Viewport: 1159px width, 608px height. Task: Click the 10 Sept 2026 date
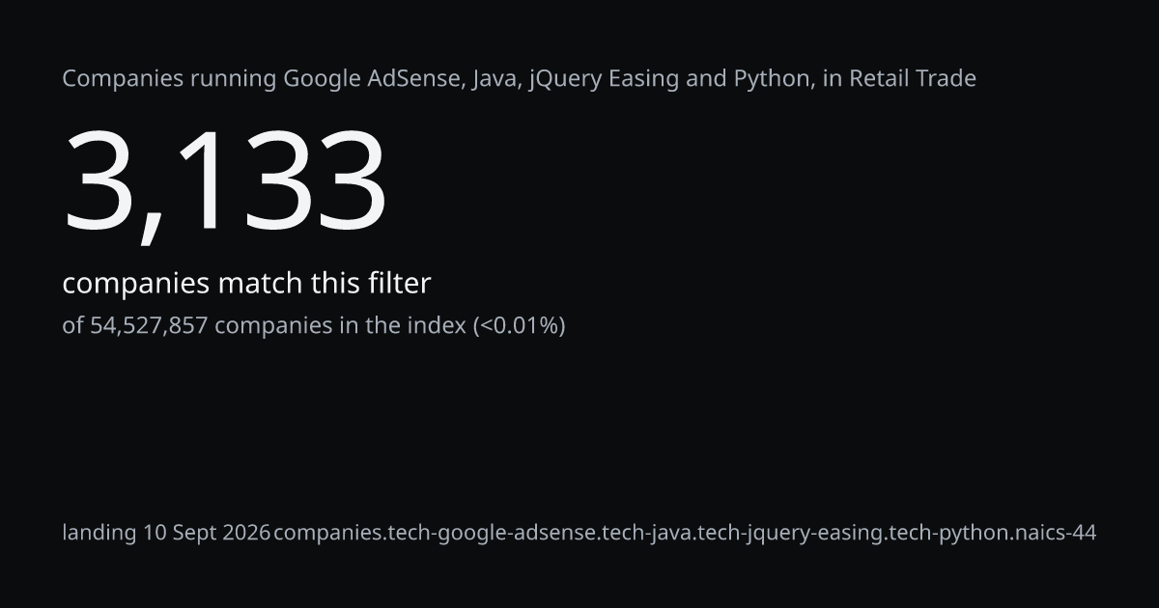point(207,533)
